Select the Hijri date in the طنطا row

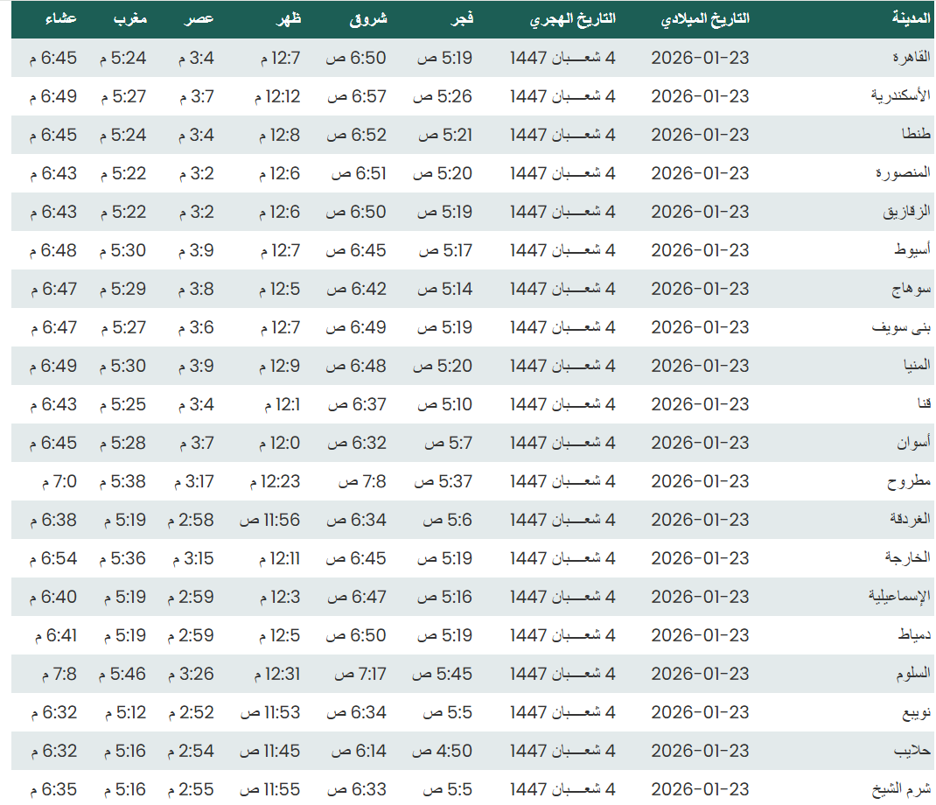562,135
